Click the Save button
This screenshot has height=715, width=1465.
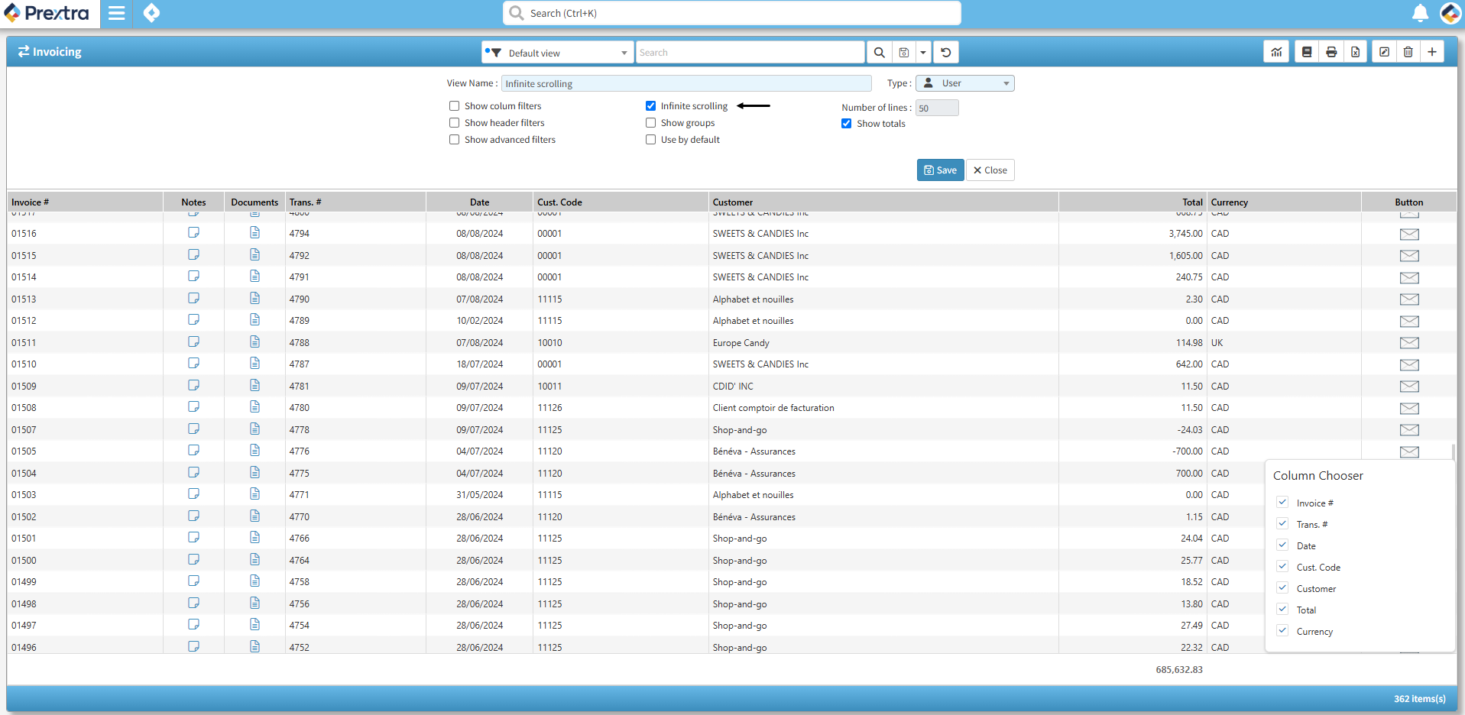coord(940,170)
